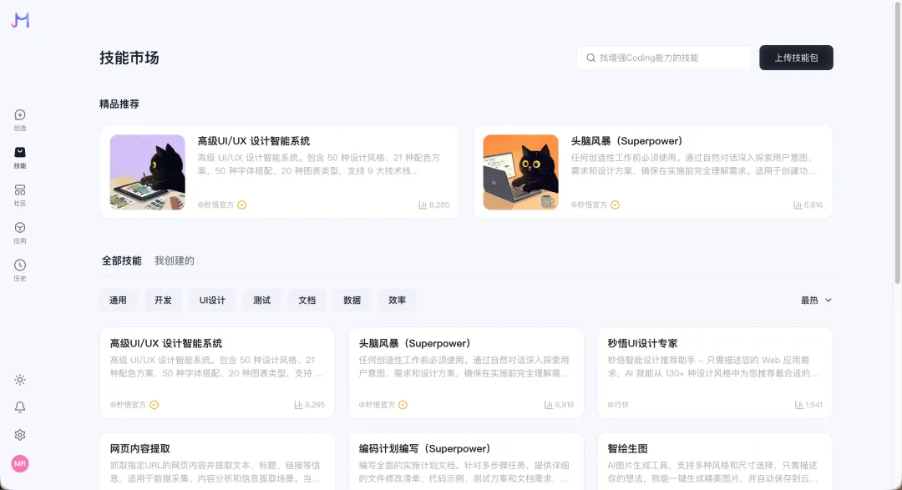The height and width of the screenshot is (490, 902).
Task: Filter by the 数据 category
Action: (352, 301)
